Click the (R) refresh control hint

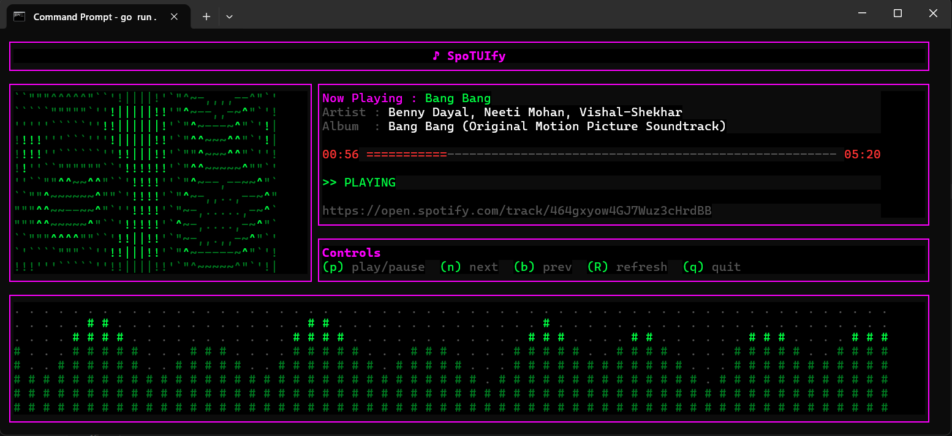coord(627,267)
